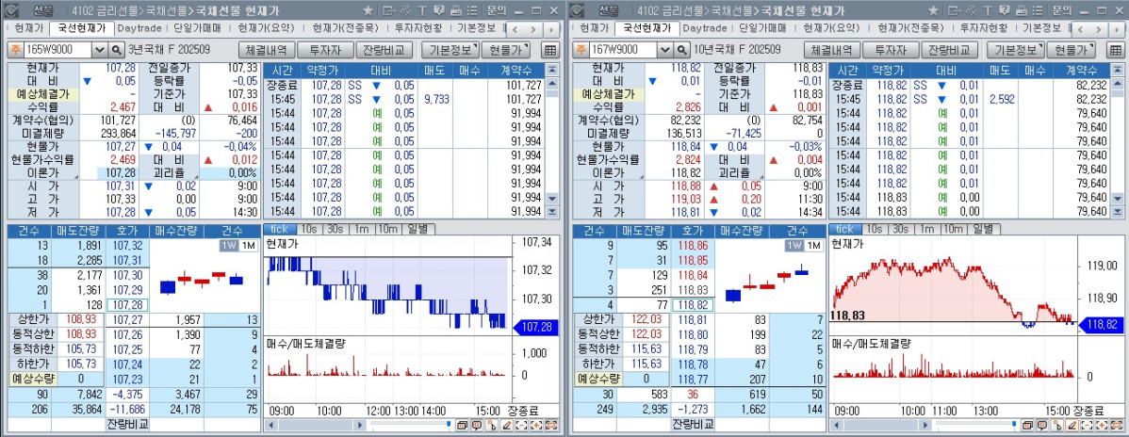Click the favorites star icon in left window
This screenshot has width=1129, height=437.
pyautogui.click(x=368, y=9)
